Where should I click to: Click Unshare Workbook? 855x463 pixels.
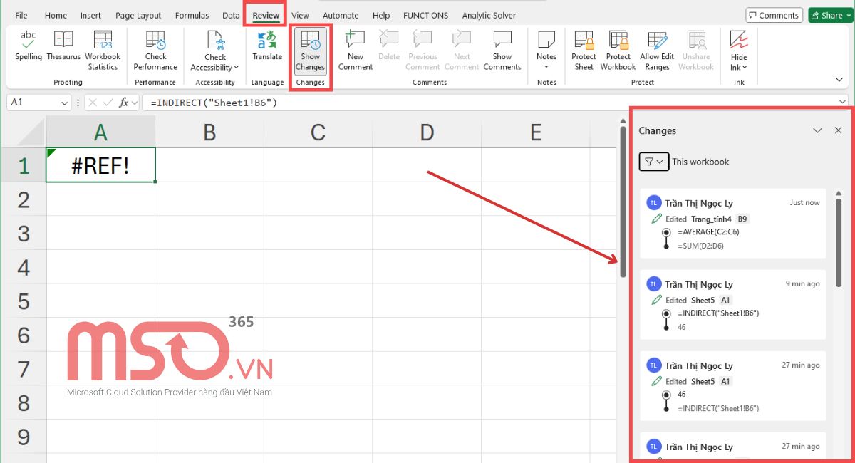coord(696,51)
